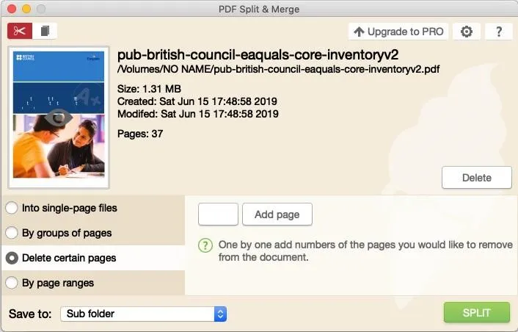Click the window minimize yellow button
This screenshot has width=518, height=332.
click(x=26, y=9)
